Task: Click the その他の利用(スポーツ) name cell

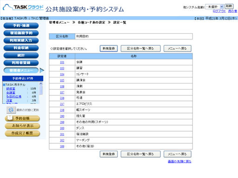Action: [x=134, y=122]
